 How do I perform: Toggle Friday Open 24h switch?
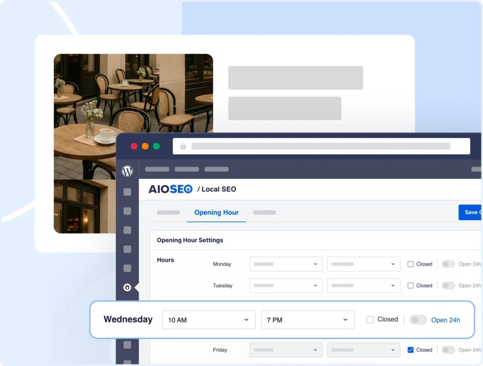(x=448, y=350)
